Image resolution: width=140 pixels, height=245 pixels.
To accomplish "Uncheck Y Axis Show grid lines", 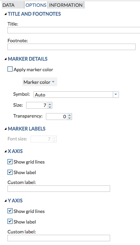I will (x=10, y=211).
